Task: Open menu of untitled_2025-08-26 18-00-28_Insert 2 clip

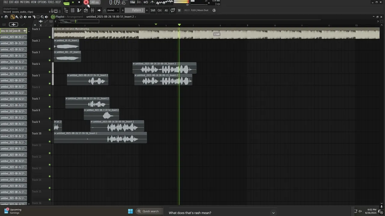Action: (134, 64)
